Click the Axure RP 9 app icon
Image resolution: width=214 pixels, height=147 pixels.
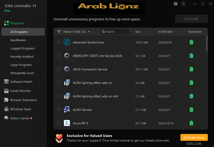click(x=67, y=123)
